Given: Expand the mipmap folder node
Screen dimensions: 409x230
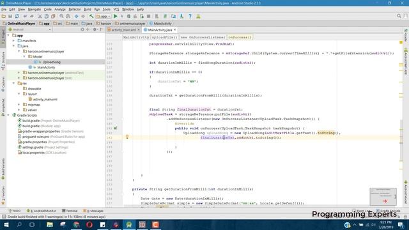Looking at the screenshot, I should click(19, 105).
